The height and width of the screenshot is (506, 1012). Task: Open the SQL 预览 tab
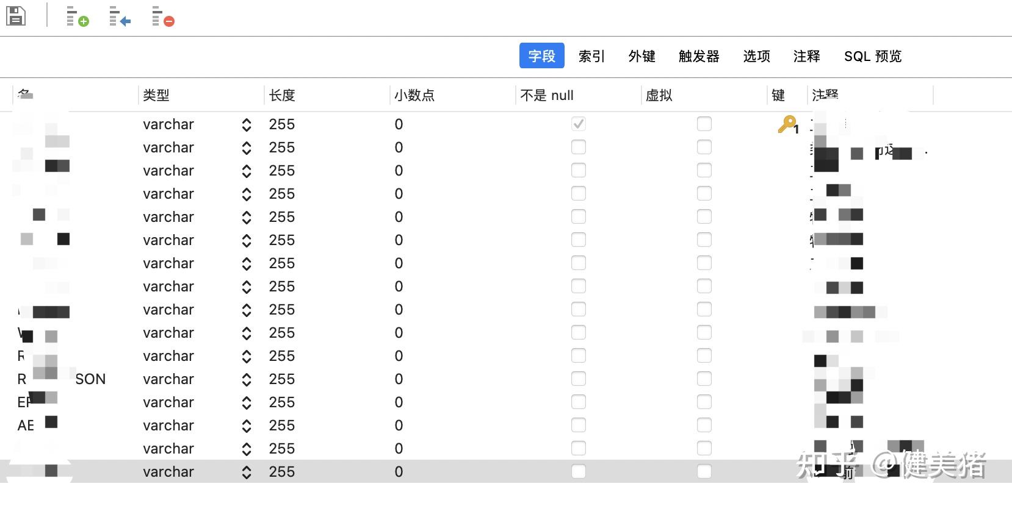click(872, 56)
